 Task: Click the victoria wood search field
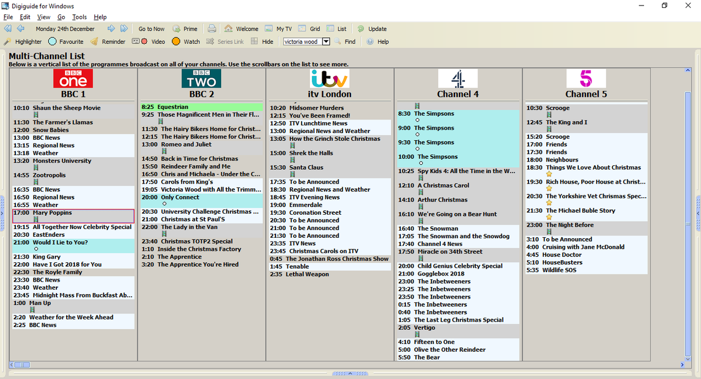tap(302, 42)
